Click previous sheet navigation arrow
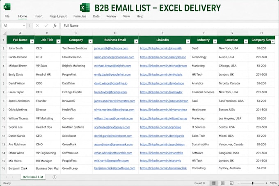Screen dimensions: 279x186 pyautogui.click(x=7, y=177)
